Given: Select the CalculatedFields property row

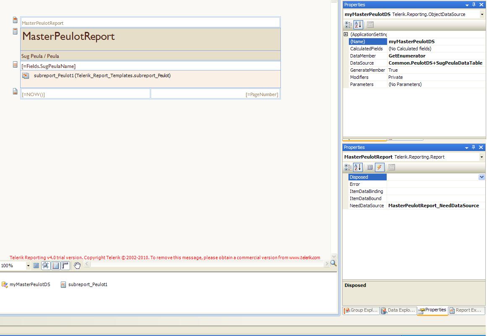Looking at the screenshot, I should 417,49.
